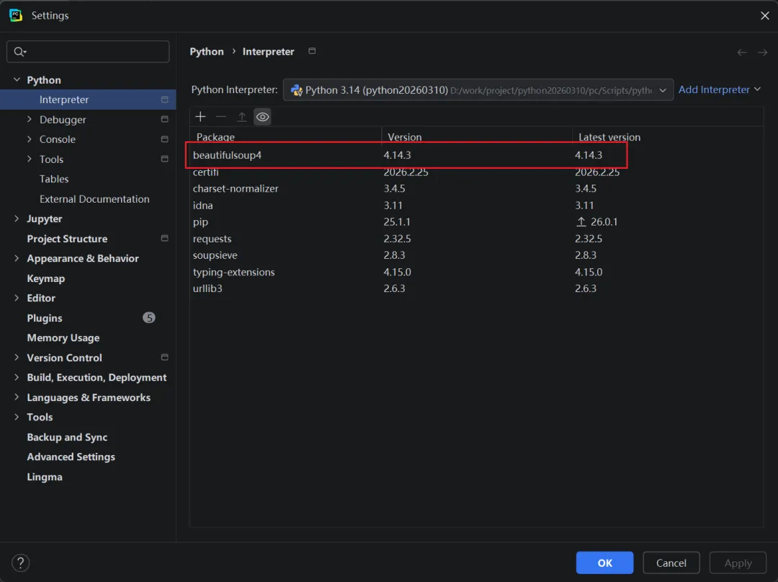Click the Python icon in interpreter dropdown
778x582 pixels.
[x=297, y=90]
